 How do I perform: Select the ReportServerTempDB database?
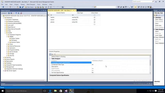pyautogui.click(x=14, y=29)
